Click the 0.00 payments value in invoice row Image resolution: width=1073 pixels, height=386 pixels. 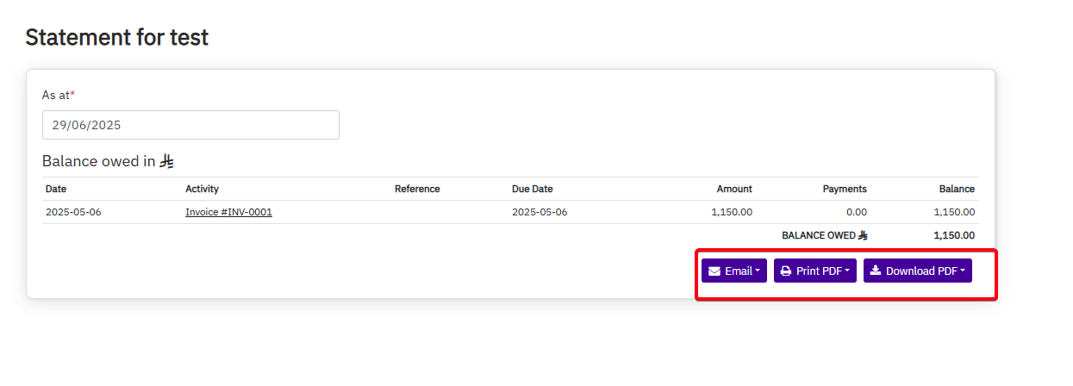(x=856, y=212)
